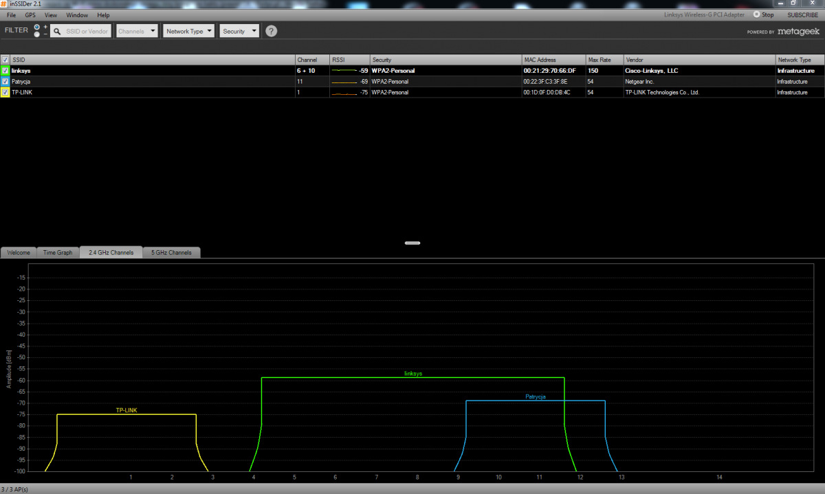Uncheck the linksys network checkbox
Viewport: 825px width, 494px height.
coord(5,70)
